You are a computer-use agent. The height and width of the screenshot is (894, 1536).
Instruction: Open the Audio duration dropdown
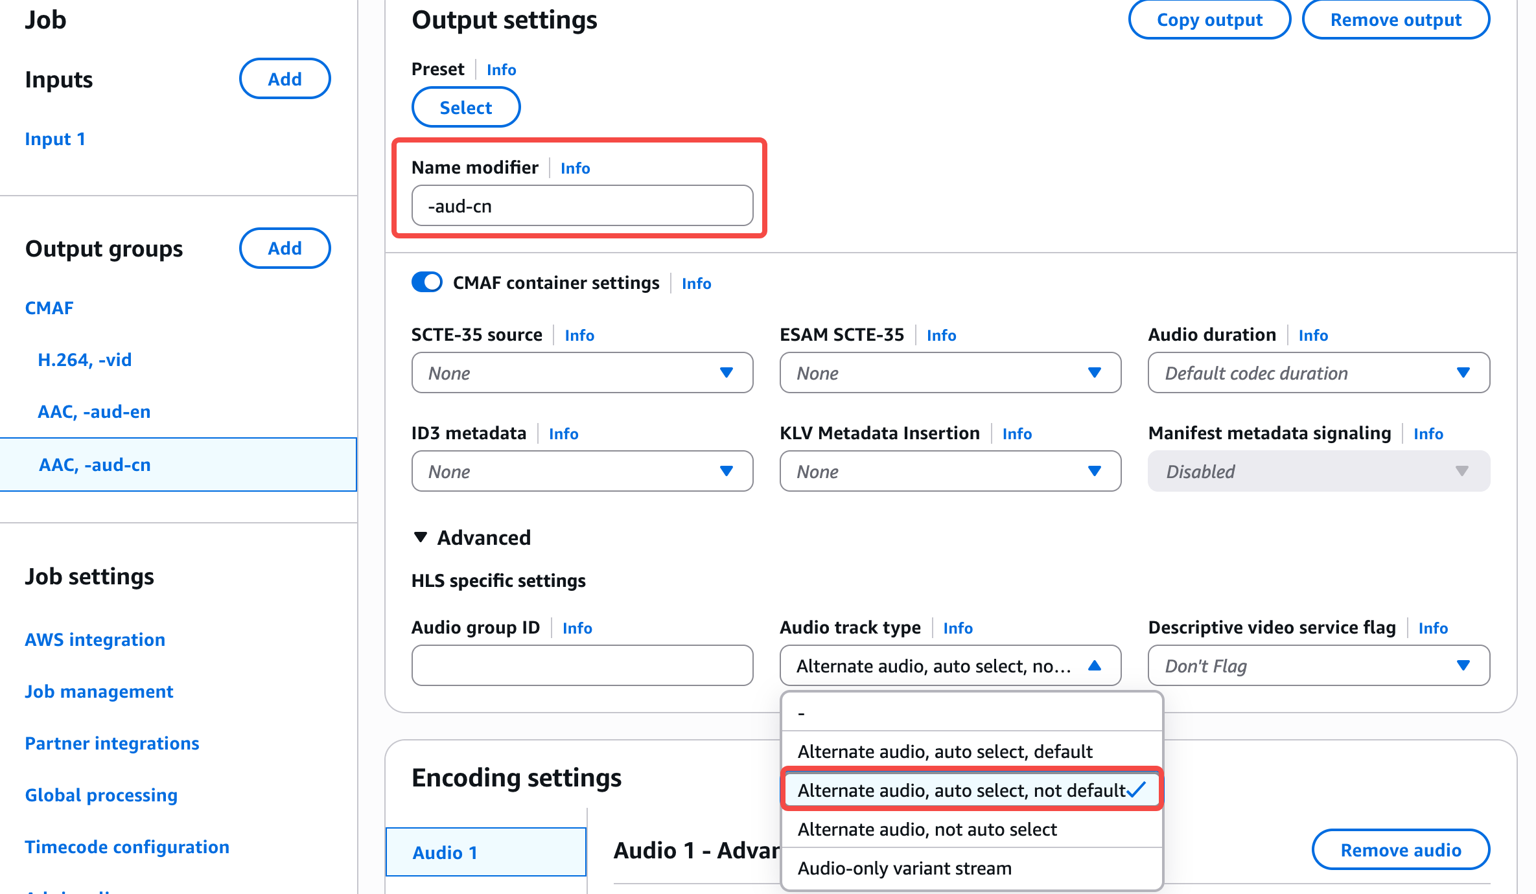coord(1318,372)
